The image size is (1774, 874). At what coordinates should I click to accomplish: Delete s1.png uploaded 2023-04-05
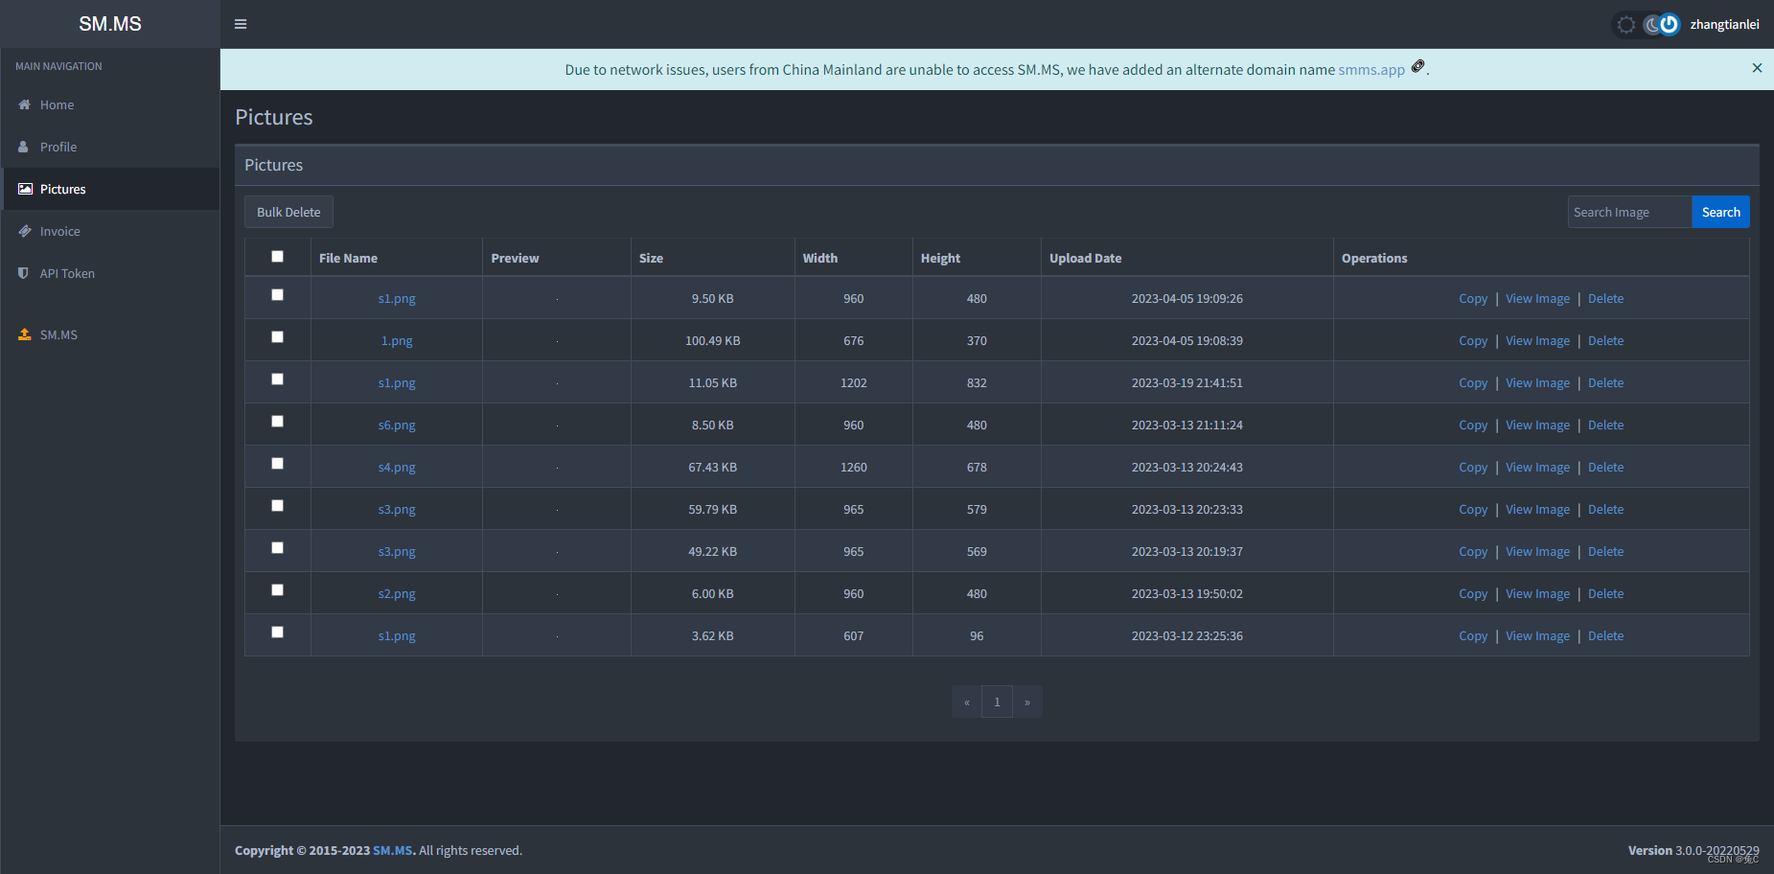(x=1605, y=299)
